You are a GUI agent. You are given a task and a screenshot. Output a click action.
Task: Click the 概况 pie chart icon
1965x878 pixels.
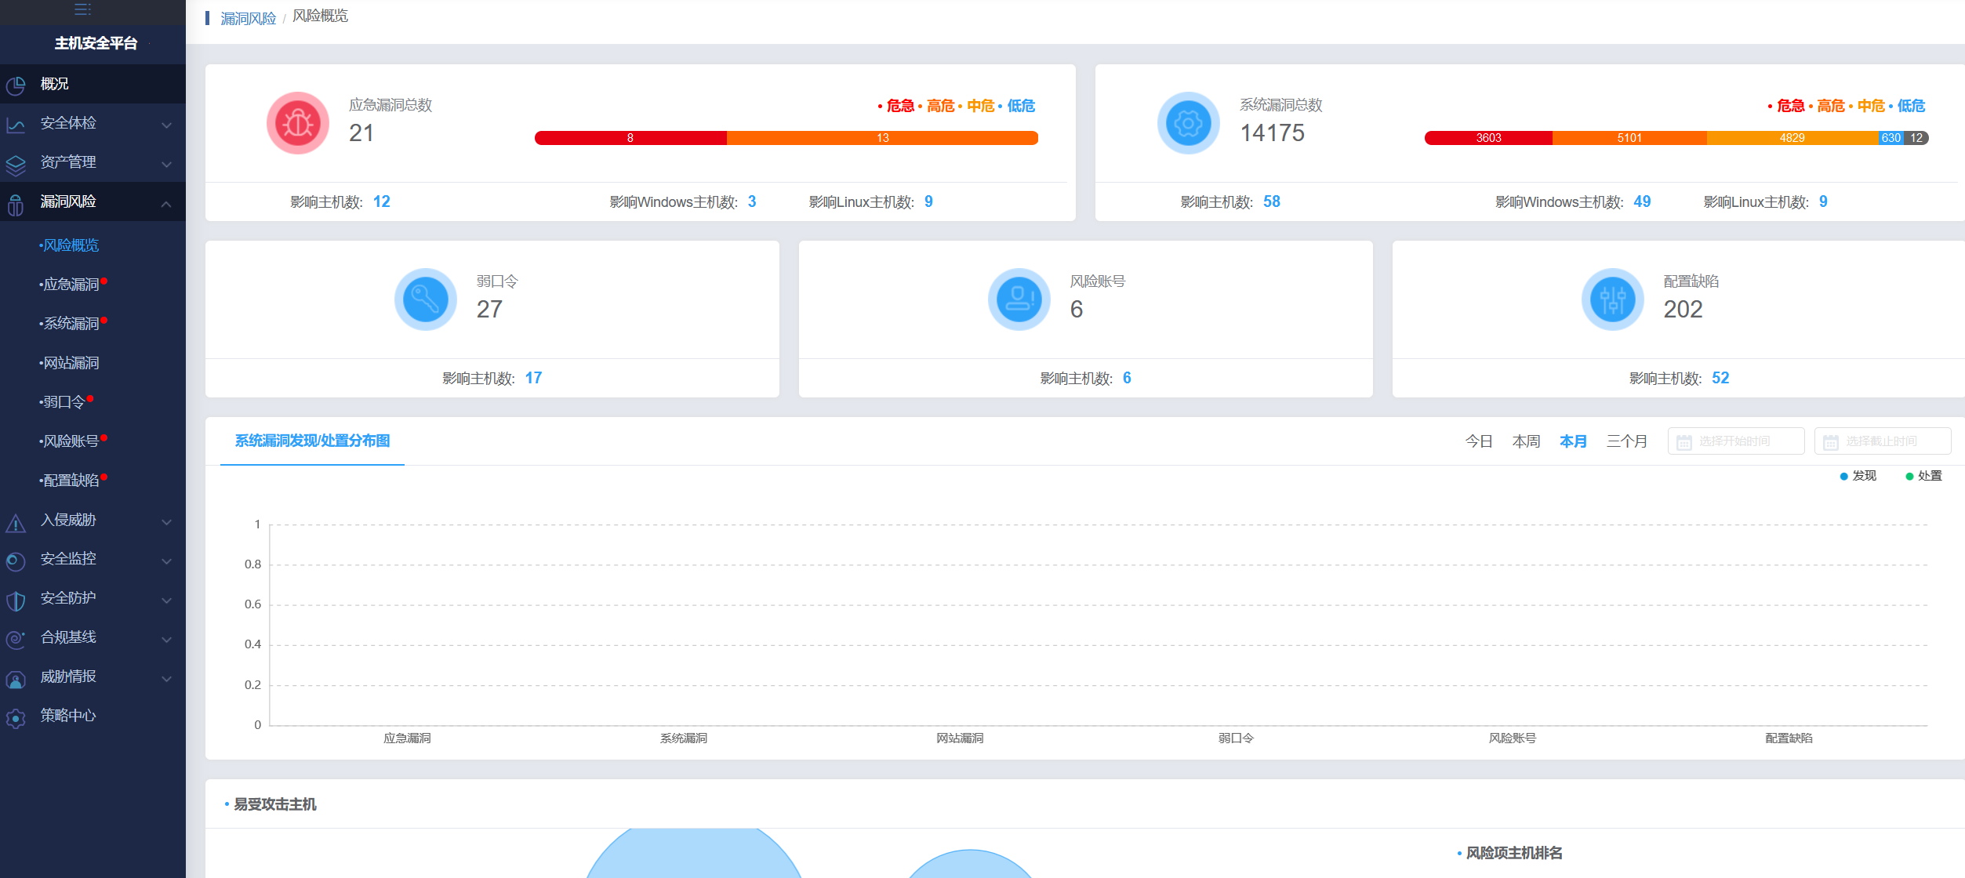(x=16, y=85)
